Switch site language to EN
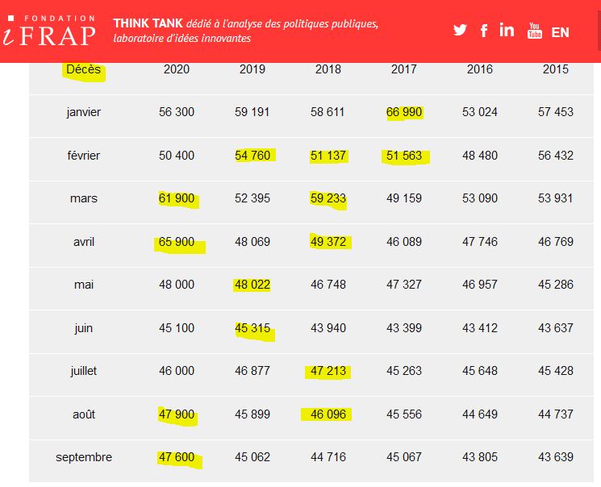The width and height of the screenshot is (601, 487). (560, 32)
